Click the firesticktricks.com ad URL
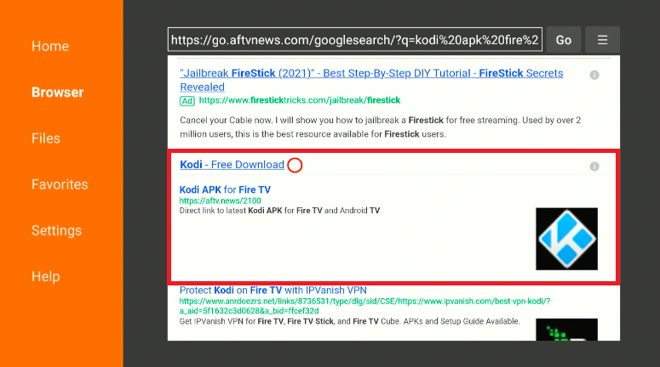The width and height of the screenshot is (660, 367). tap(299, 100)
